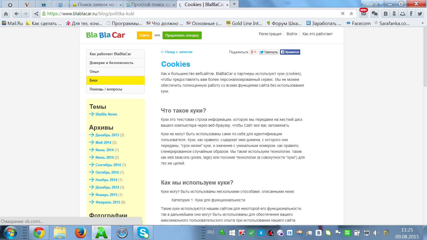The height and width of the screenshot is (240, 427).
Task: Open the mail icon with 999+ badge
Action: 363,13
